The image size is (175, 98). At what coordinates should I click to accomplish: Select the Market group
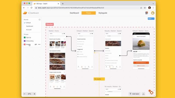[28, 44]
